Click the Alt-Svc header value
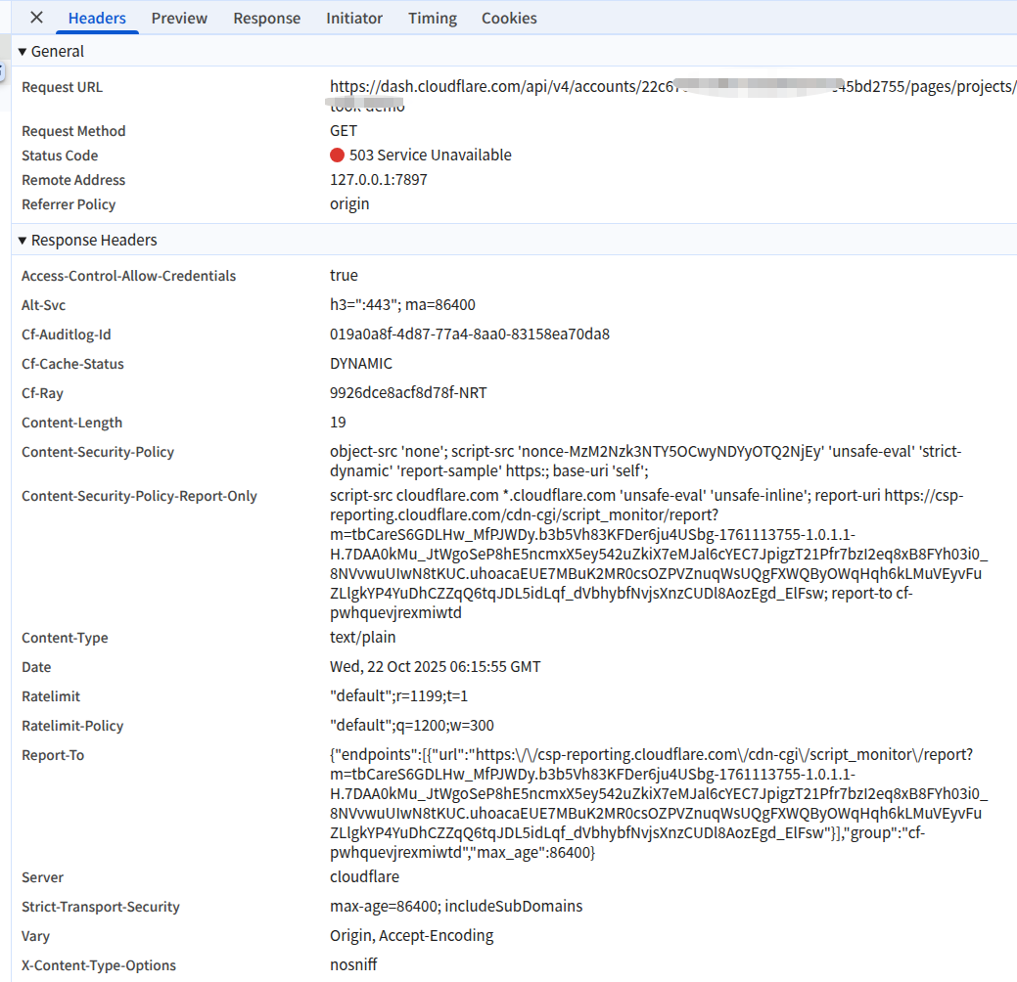The image size is (1017, 982). click(x=402, y=304)
